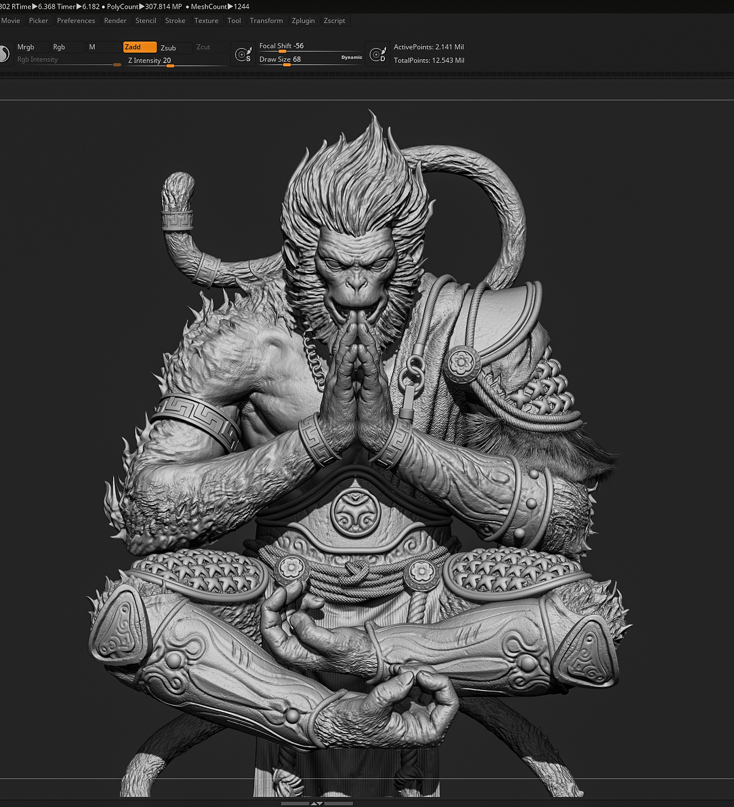
Task: Switch on Zsub sculpt mode
Action: point(176,47)
